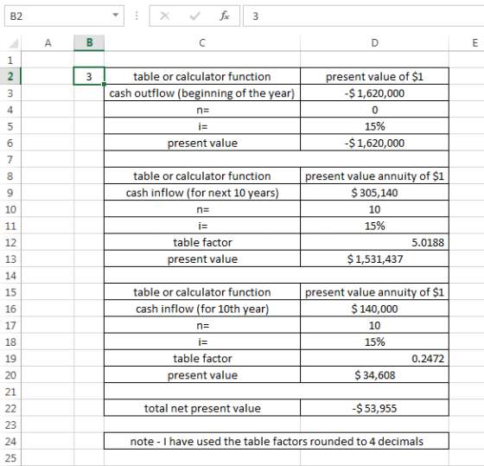Open the Insert Function fx dialog

coord(225,16)
